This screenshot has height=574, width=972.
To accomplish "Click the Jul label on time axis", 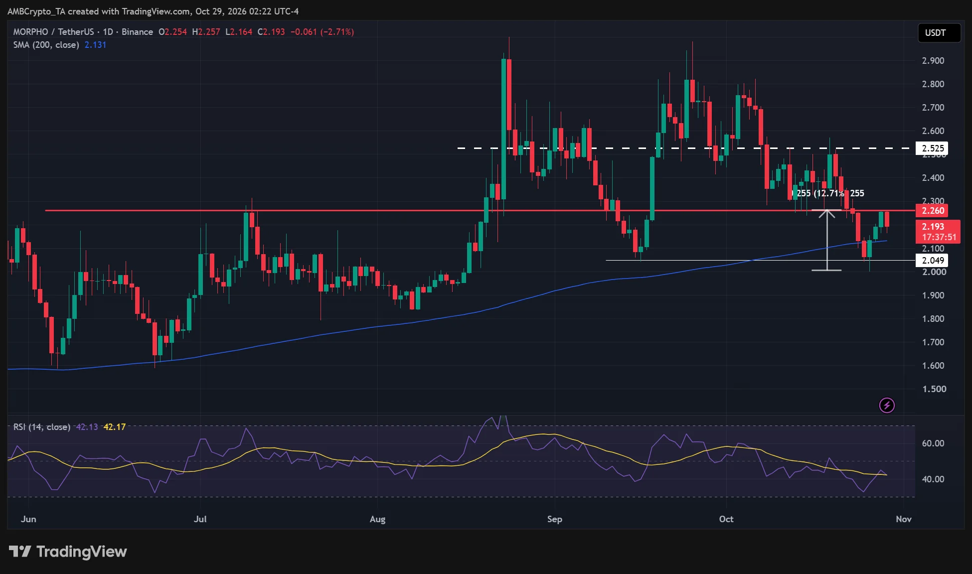I will click(200, 519).
